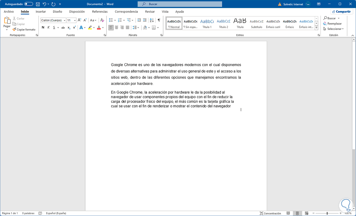Switch to the Disposición tab

[77, 12]
